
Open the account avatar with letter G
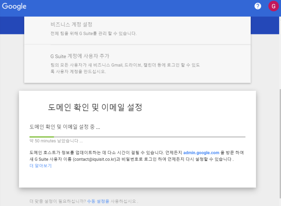[x=273, y=6]
